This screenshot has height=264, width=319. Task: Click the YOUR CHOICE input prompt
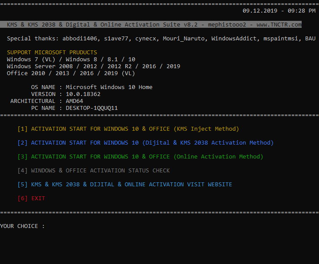tap(23, 226)
